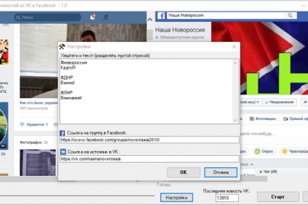
Task: Click the VK icon beside source link label
Action: (63, 152)
